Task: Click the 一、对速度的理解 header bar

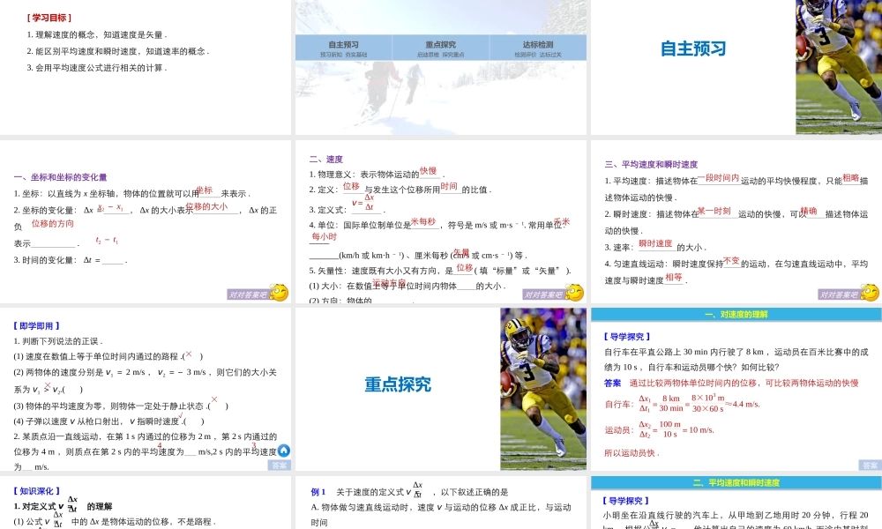Action: pos(736,315)
